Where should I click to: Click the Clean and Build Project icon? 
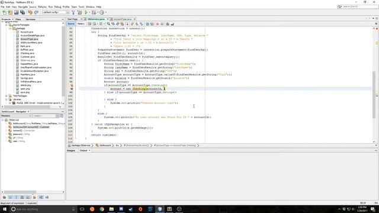tap(79, 12)
